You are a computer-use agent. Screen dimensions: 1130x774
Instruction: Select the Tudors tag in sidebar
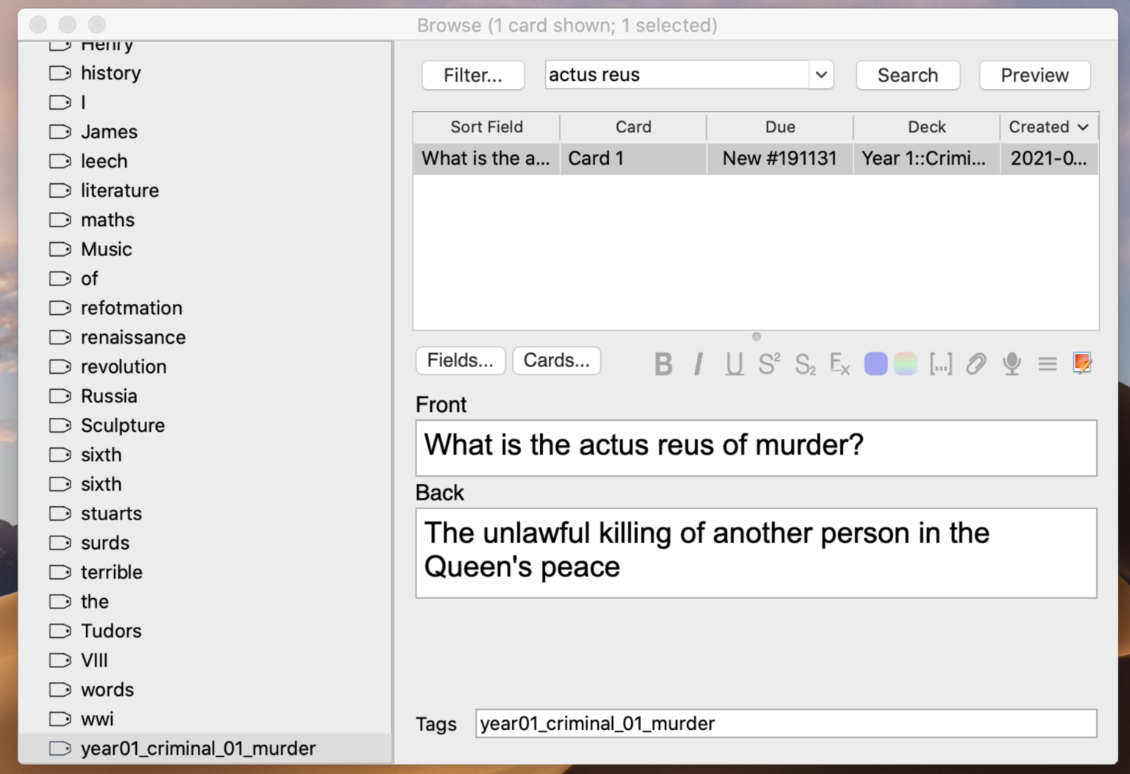click(111, 631)
